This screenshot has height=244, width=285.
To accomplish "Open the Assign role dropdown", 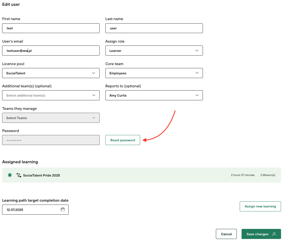I will point(154,51).
